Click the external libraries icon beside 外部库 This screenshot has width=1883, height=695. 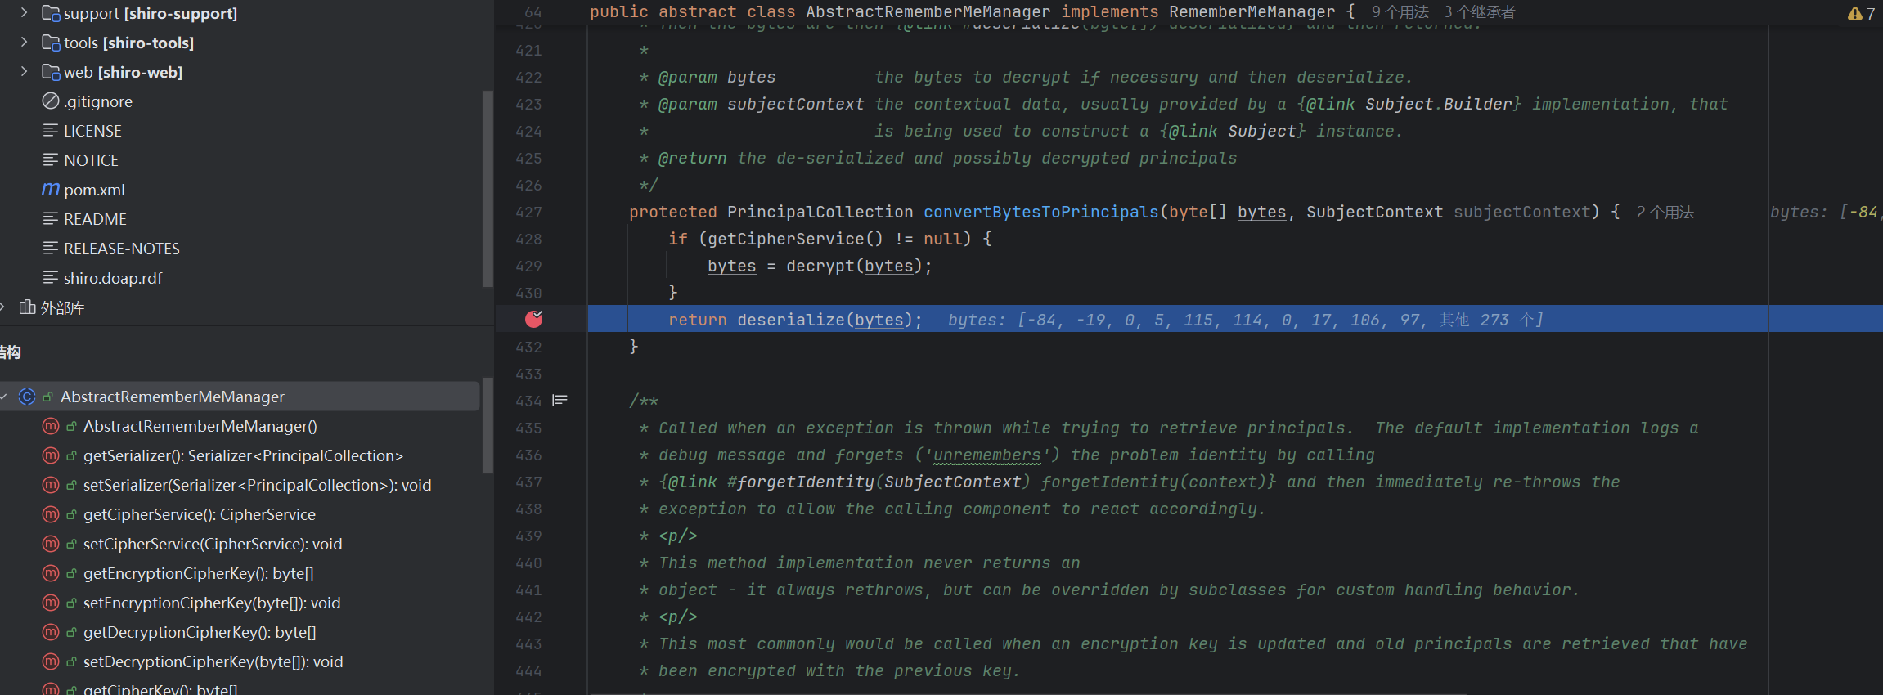pos(27,307)
